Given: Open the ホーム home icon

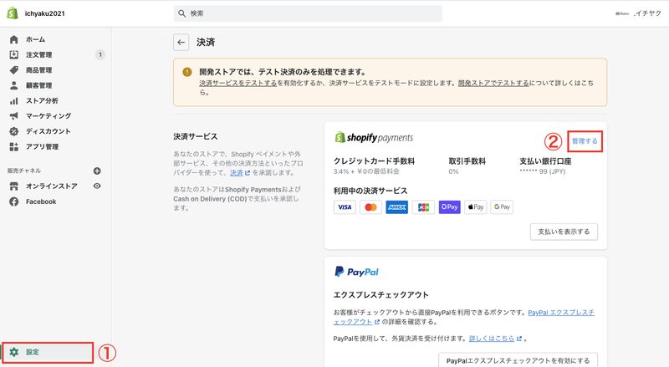Looking at the screenshot, I should [x=13, y=39].
